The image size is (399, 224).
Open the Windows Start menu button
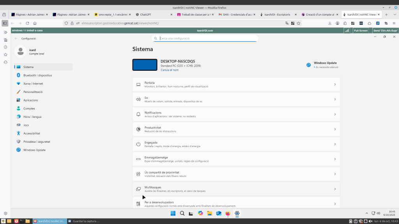173,213
